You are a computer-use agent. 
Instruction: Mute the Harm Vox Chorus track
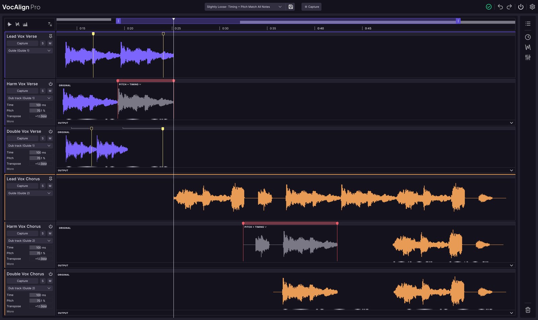pyautogui.click(x=50, y=233)
